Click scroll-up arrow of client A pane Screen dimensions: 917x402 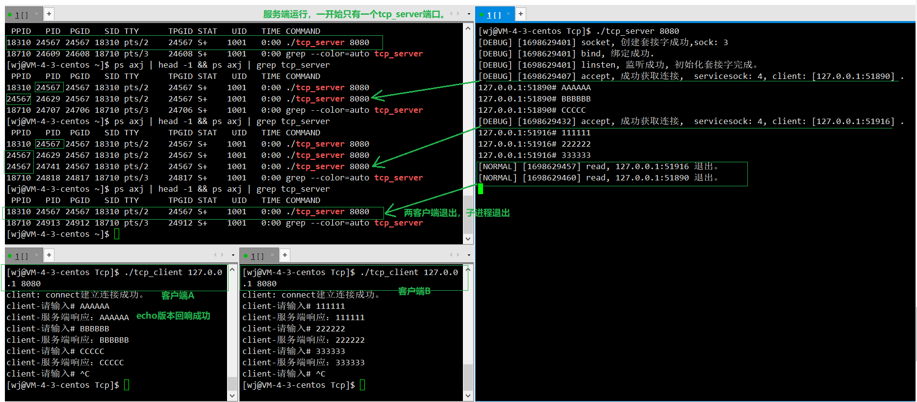point(232,270)
